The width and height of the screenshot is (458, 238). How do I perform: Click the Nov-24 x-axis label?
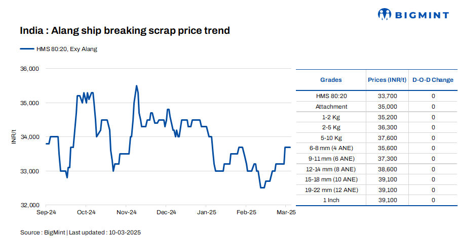[x=127, y=213]
